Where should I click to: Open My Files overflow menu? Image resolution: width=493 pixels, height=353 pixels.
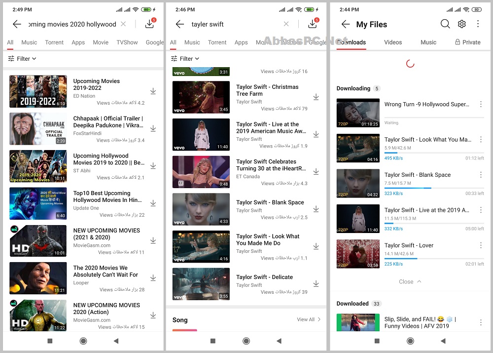[x=478, y=24]
